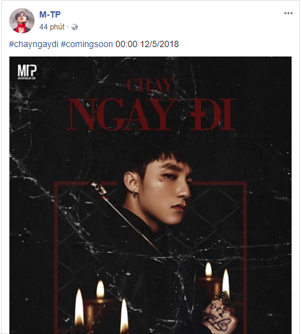The image size is (301, 334).
Task: Follow the #chayngaydi hashtag
Action: [34, 45]
